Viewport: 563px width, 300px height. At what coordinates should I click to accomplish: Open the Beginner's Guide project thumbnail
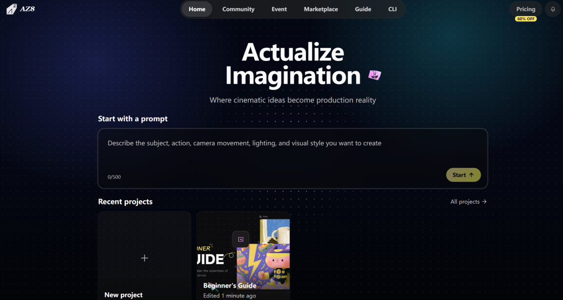(x=243, y=256)
